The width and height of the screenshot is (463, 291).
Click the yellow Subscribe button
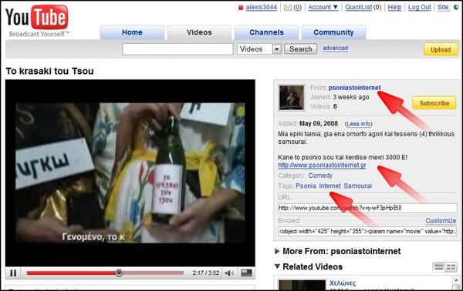point(434,103)
